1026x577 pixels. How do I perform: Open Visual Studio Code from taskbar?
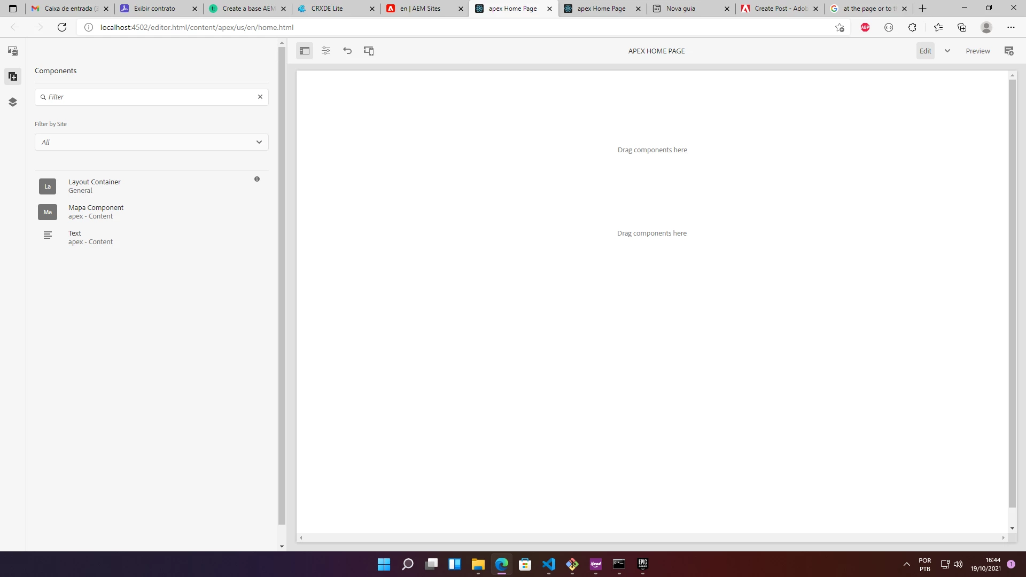point(549,564)
